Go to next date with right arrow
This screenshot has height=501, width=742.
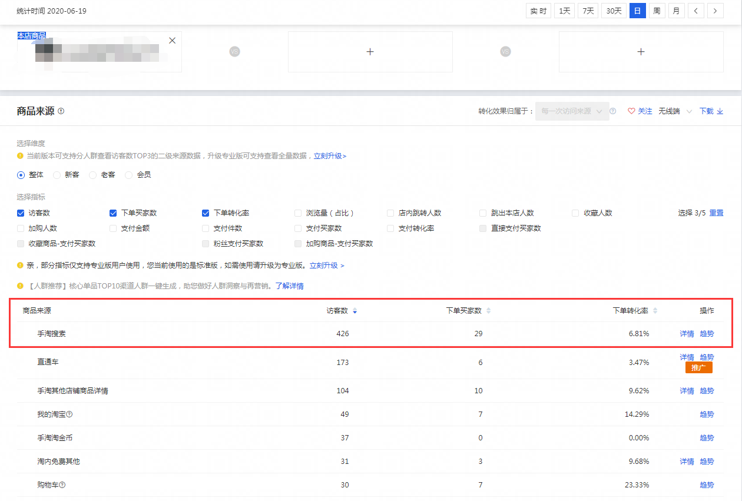click(x=715, y=11)
